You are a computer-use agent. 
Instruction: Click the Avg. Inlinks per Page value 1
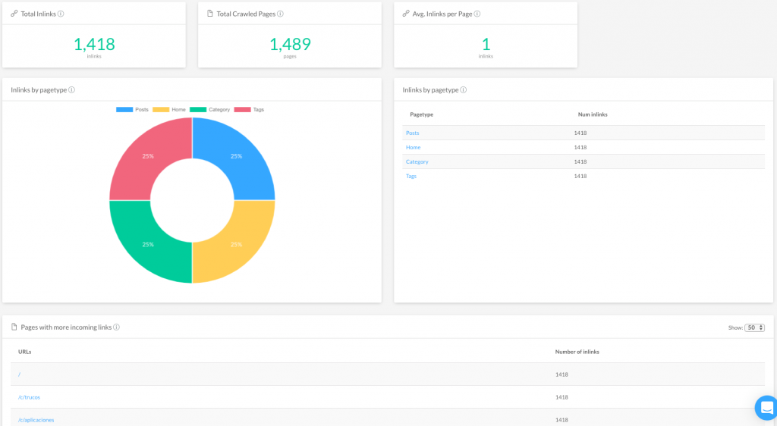[486, 45]
